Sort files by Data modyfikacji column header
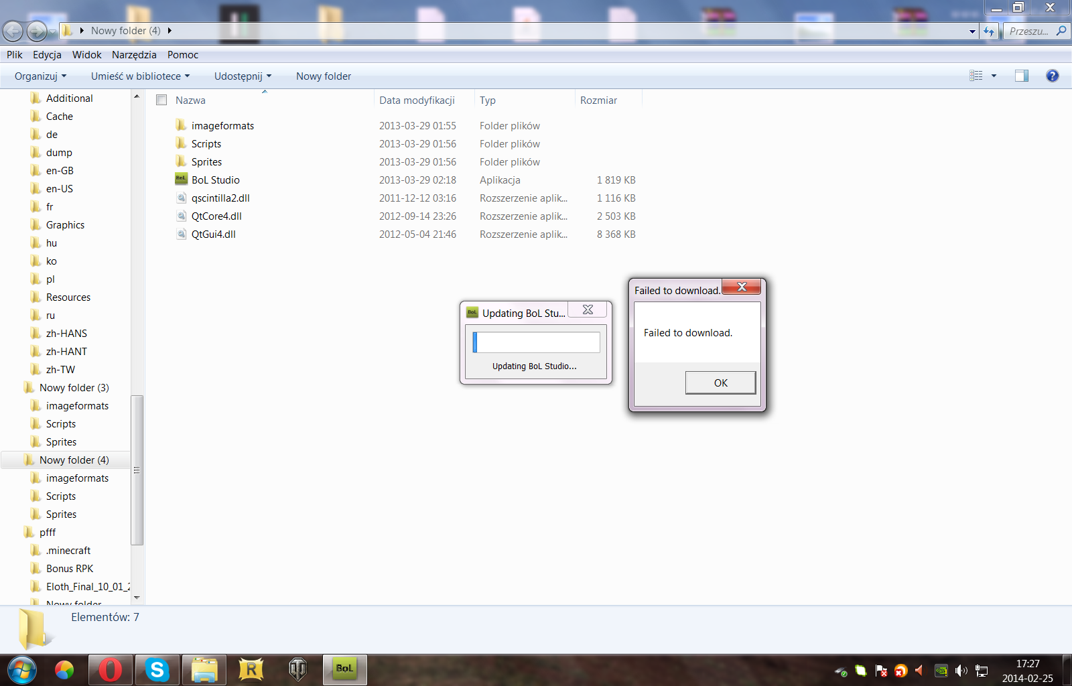 point(417,100)
